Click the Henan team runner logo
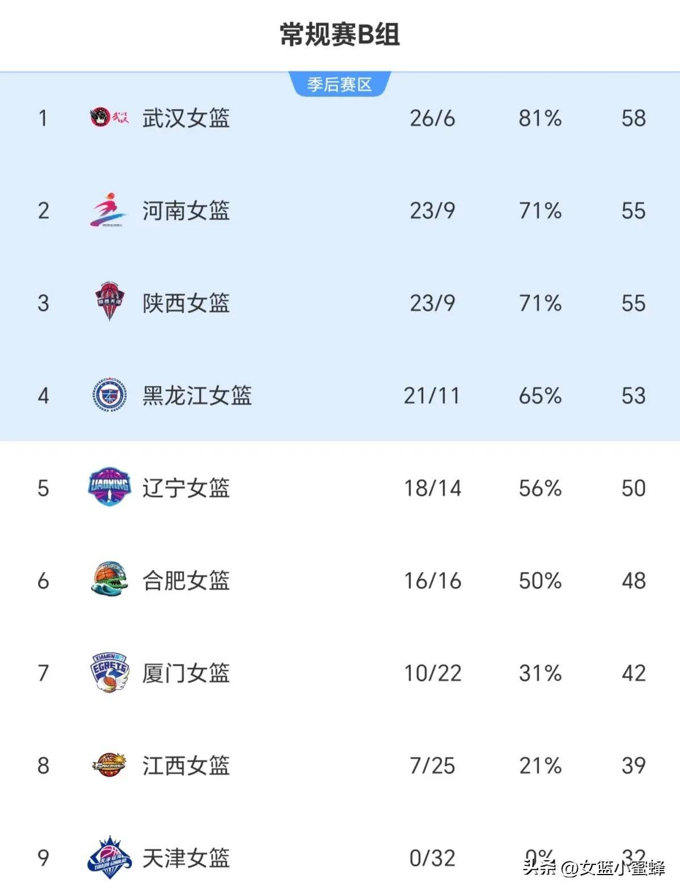 [x=109, y=210]
